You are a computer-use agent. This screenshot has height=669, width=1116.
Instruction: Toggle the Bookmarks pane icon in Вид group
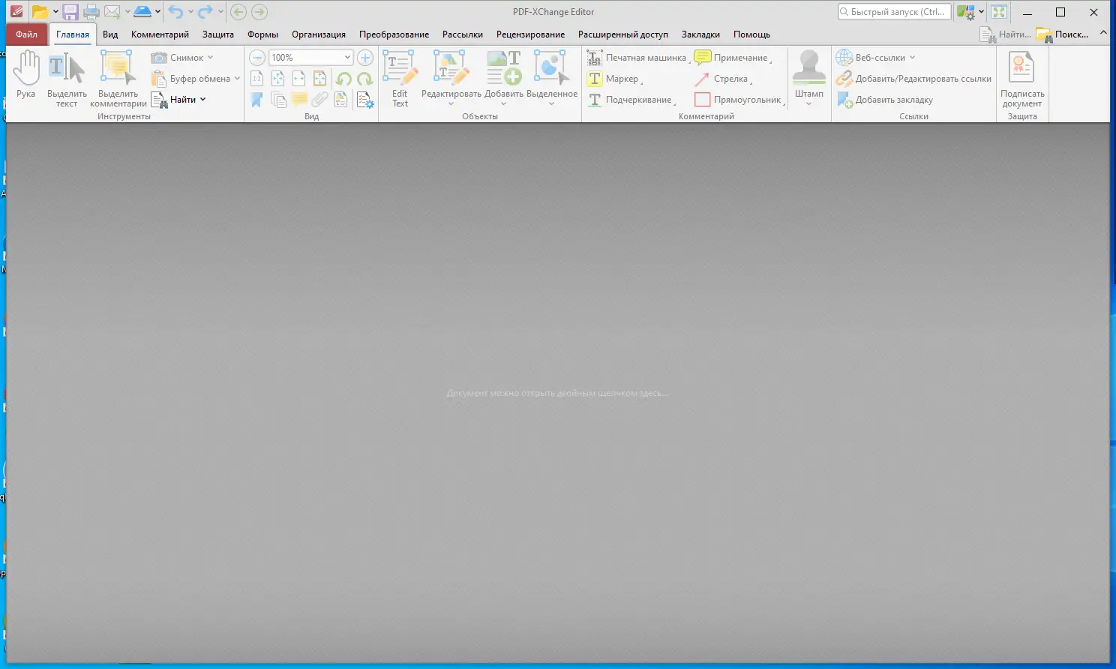(x=256, y=100)
